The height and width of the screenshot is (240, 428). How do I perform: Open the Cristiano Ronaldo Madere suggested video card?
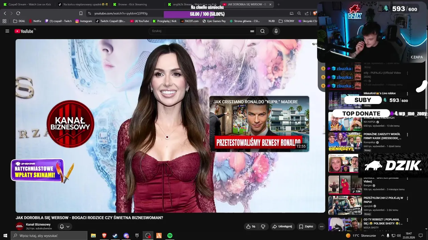coord(259,124)
